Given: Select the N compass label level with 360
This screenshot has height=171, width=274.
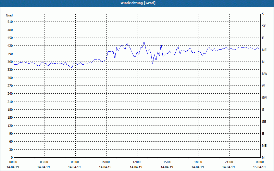Looking at the screenshot, I should tap(263, 62).
